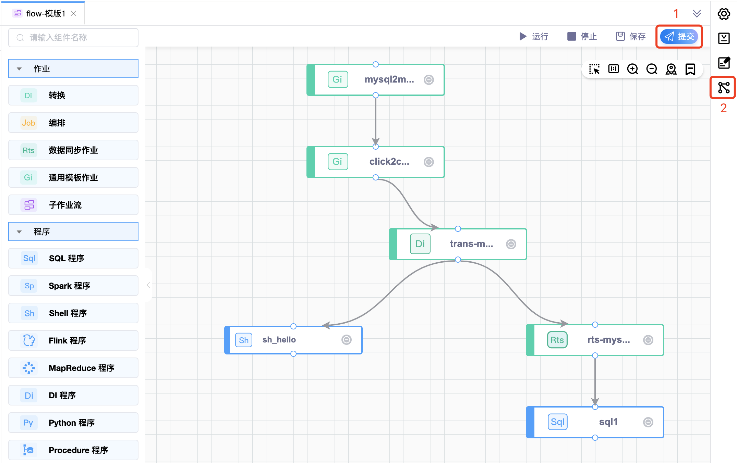Click the zoom out magnifier icon
The width and height of the screenshot is (737, 463).
coord(652,69)
